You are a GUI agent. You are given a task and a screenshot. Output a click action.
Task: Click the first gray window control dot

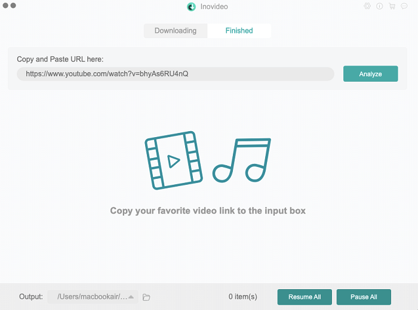point(5,5)
